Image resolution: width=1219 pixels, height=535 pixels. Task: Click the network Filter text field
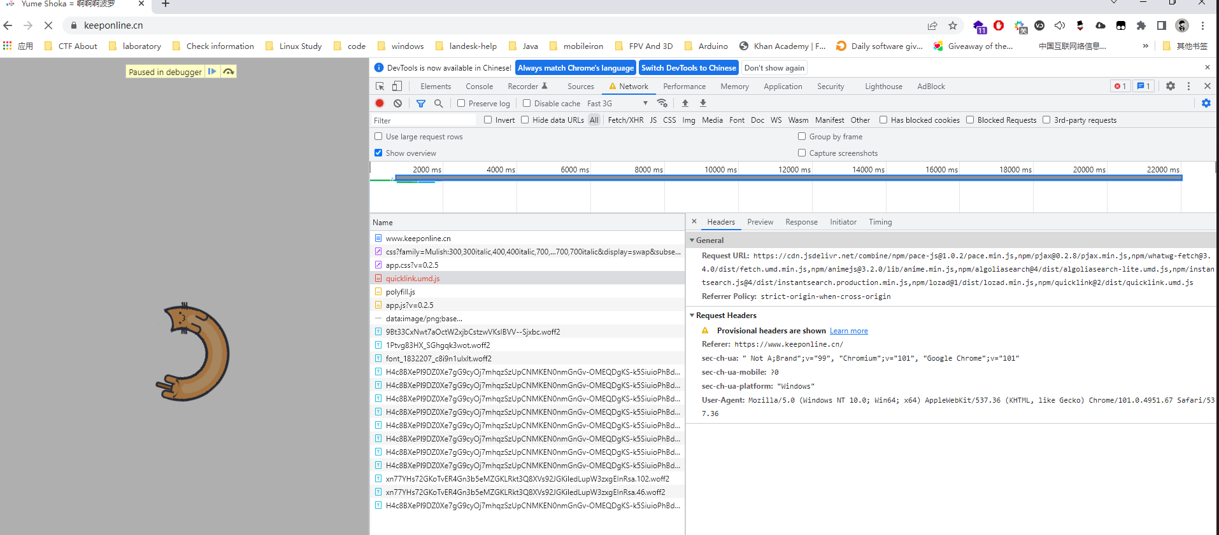pos(424,120)
